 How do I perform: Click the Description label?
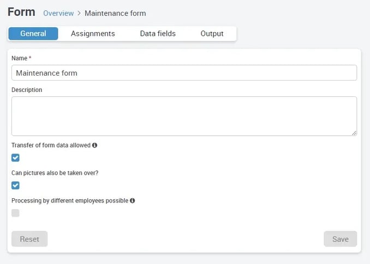pos(27,90)
